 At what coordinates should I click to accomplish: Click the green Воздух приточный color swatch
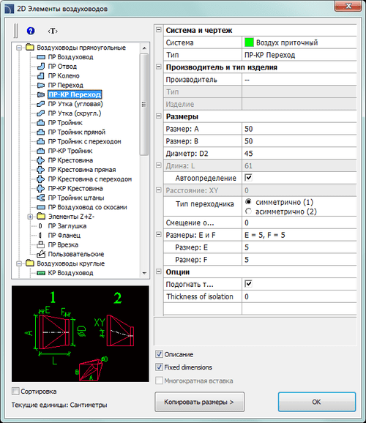249,42
